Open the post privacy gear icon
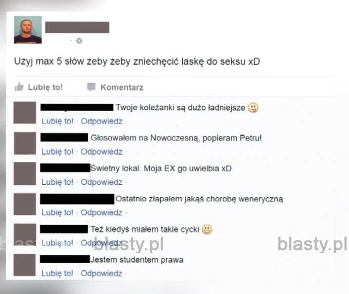The width and height of the screenshot is (349, 294). (79, 41)
